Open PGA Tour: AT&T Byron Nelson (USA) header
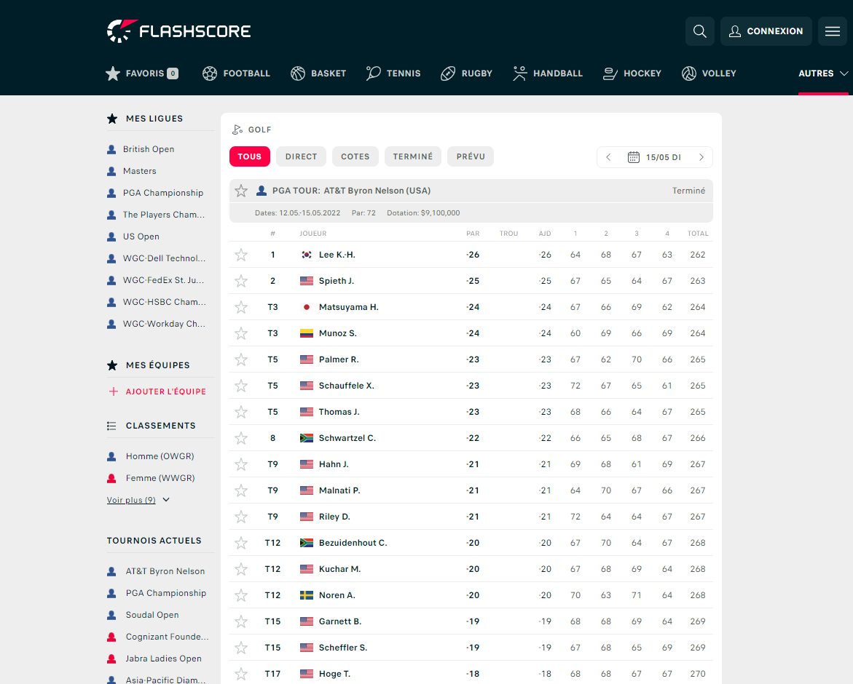This screenshot has width=853, height=684. click(x=351, y=191)
